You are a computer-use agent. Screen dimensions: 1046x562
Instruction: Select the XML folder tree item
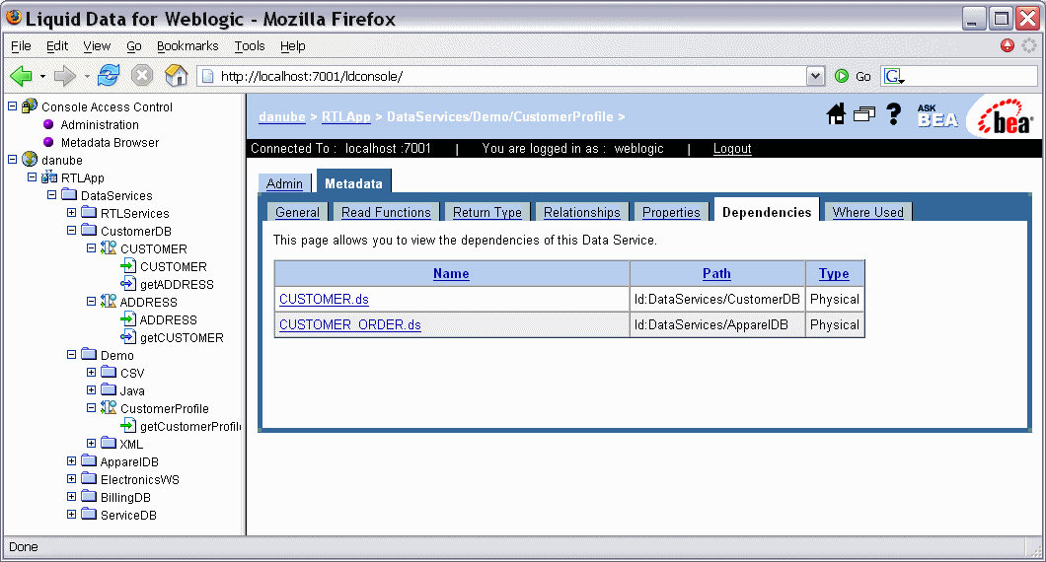tap(131, 444)
